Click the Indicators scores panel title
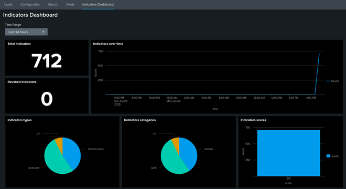Screen dimensions: 346x189 253,120
